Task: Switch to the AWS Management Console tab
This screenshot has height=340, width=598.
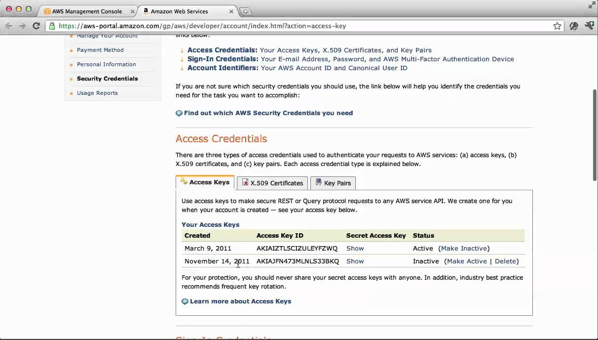Action: 88,11
